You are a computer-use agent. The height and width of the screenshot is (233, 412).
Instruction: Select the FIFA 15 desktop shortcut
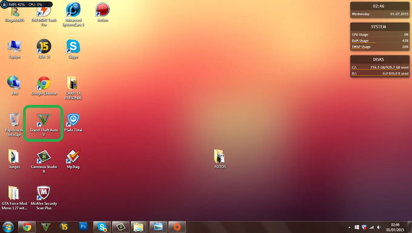coord(44,49)
